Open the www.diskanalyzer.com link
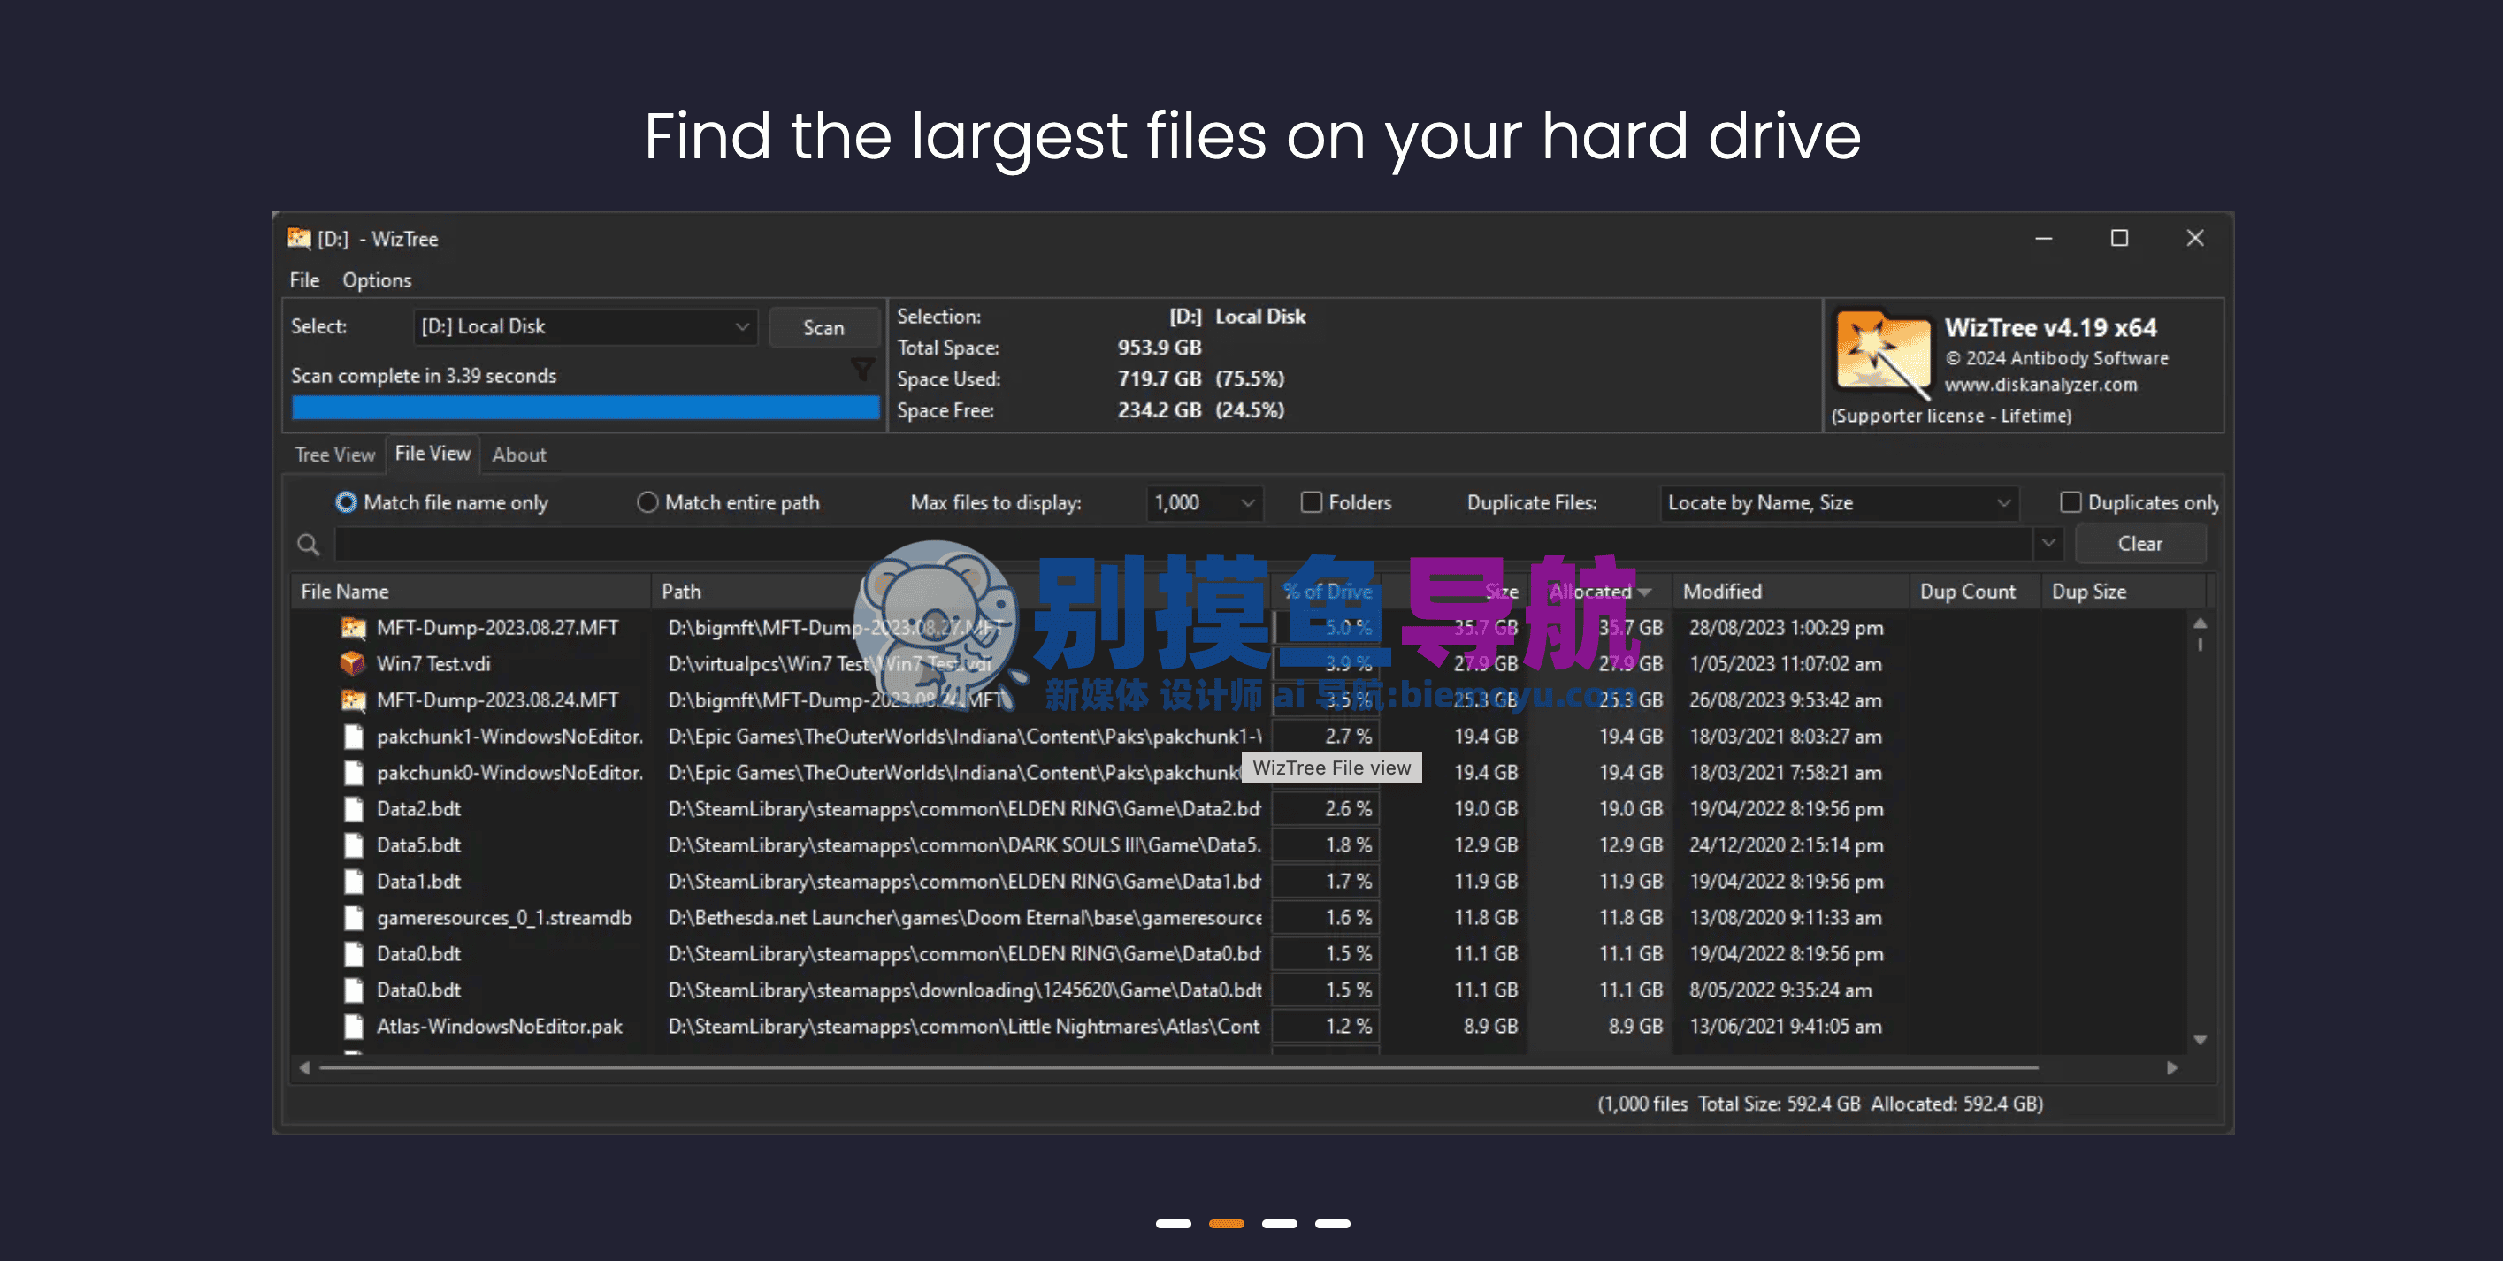The width and height of the screenshot is (2503, 1261). [2040, 385]
